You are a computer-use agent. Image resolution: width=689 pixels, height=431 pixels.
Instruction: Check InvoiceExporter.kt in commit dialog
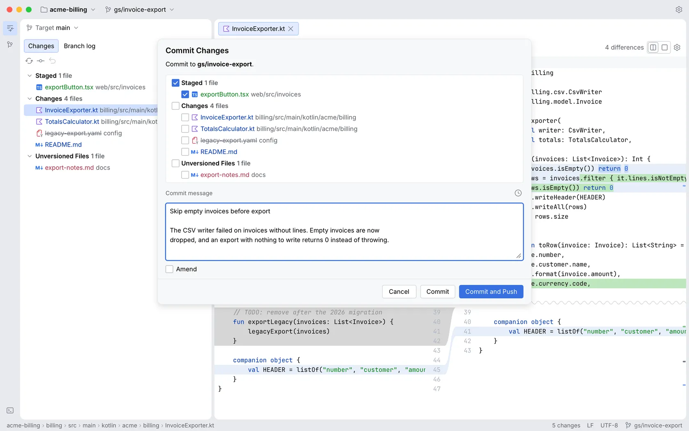coord(185,117)
